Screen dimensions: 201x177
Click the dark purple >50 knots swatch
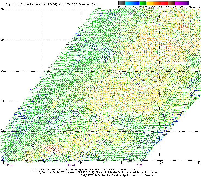click(188, 3)
